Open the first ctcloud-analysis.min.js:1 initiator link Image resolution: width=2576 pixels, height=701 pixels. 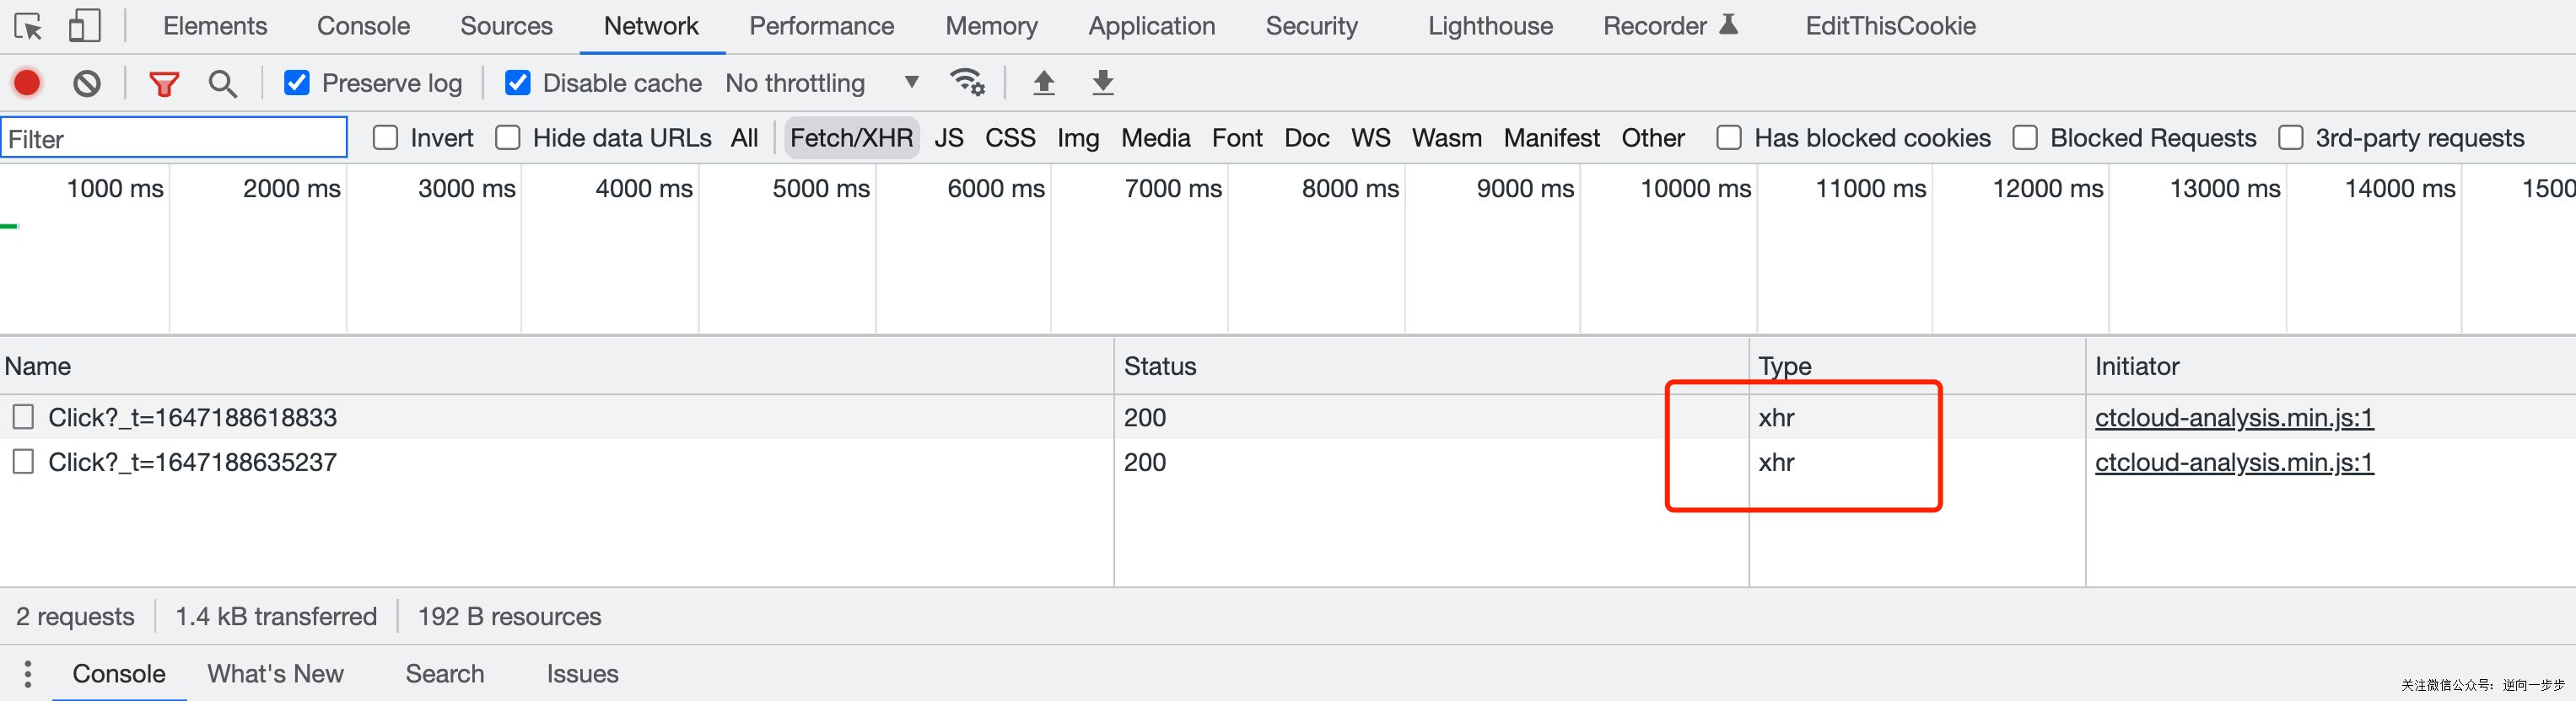pyautogui.click(x=2233, y=417)
